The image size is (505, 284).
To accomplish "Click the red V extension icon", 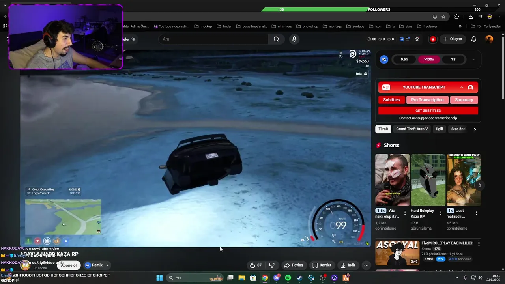I will click(x=433, y=39).
